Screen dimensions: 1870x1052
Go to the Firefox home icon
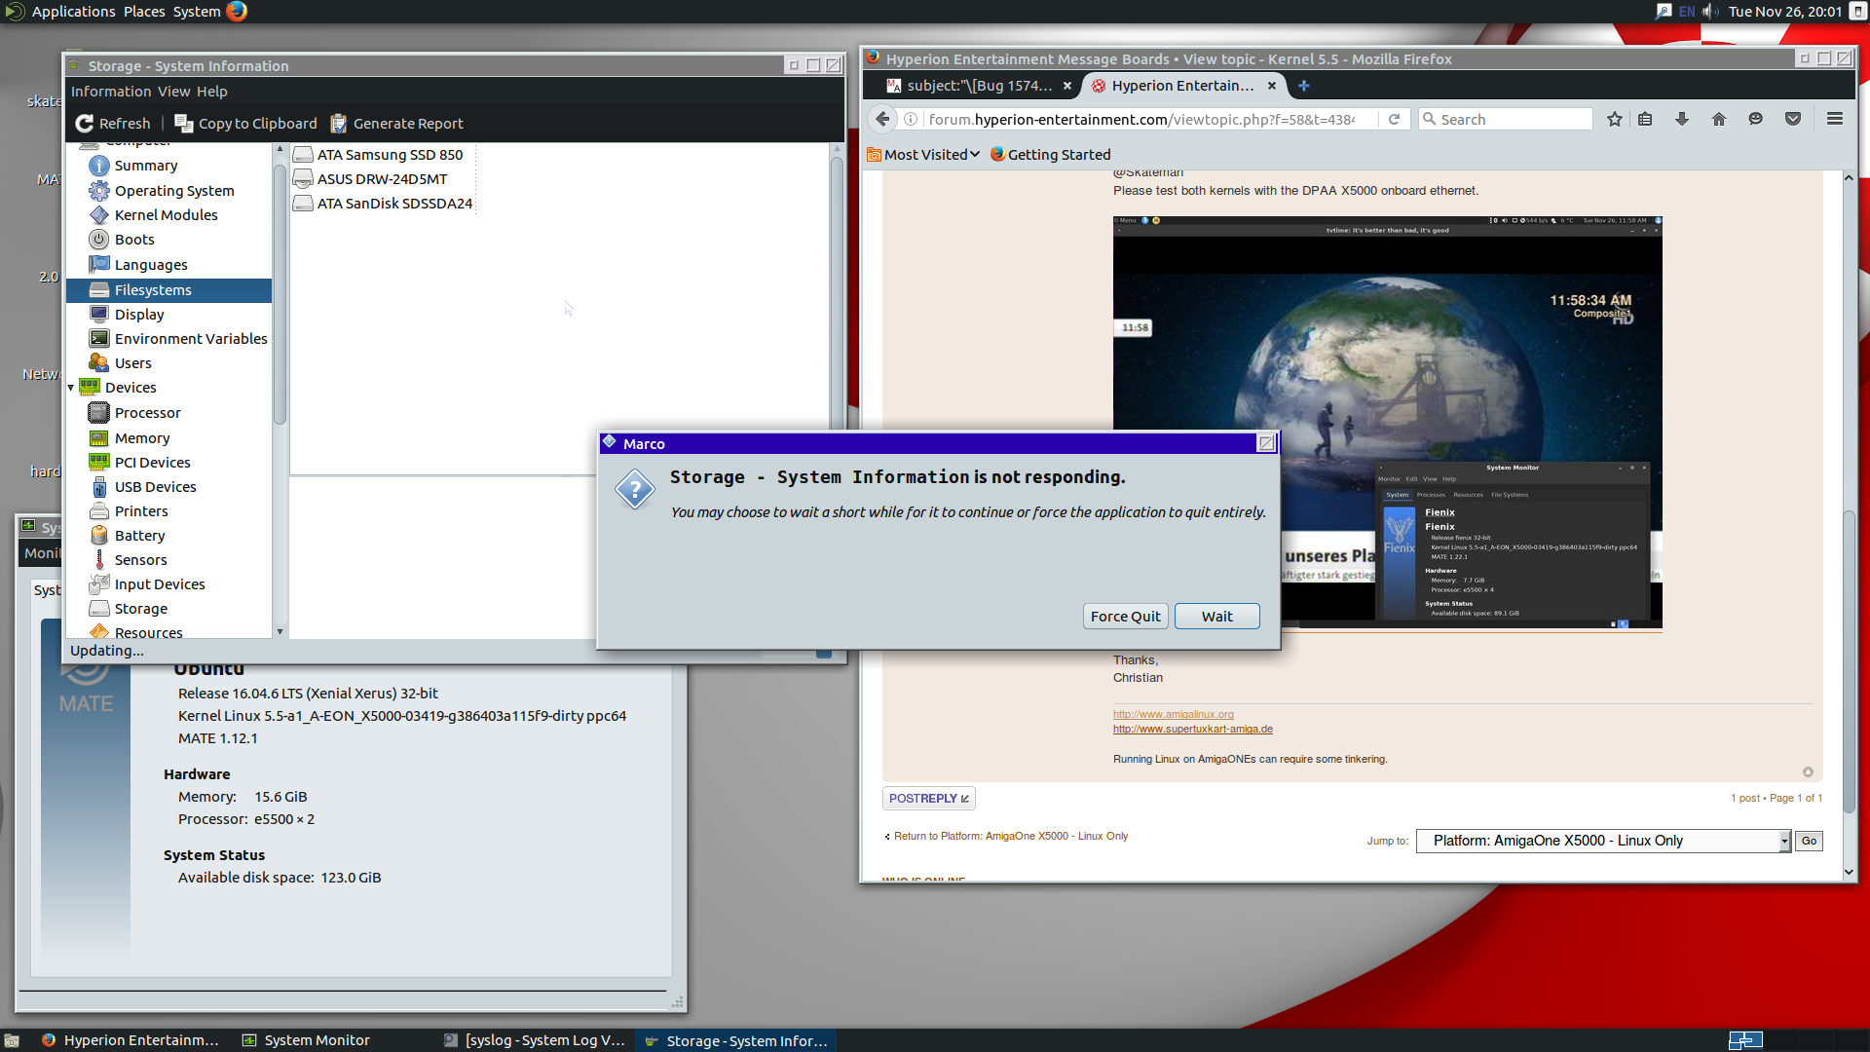point(1718,119)
